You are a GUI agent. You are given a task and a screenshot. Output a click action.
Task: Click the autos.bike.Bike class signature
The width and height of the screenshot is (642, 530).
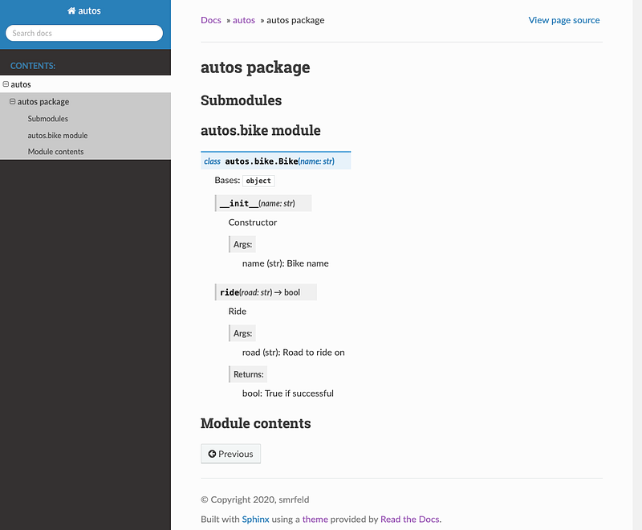point(276,161)
